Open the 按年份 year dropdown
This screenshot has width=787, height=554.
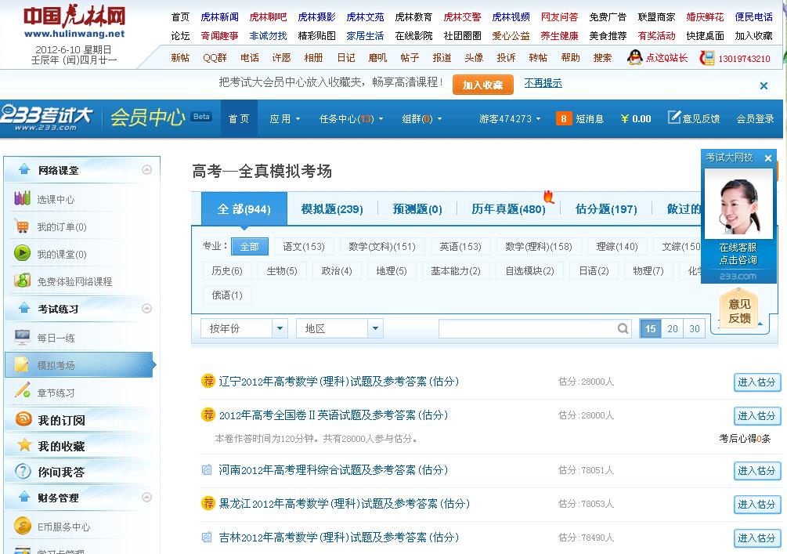pos(243,328)
